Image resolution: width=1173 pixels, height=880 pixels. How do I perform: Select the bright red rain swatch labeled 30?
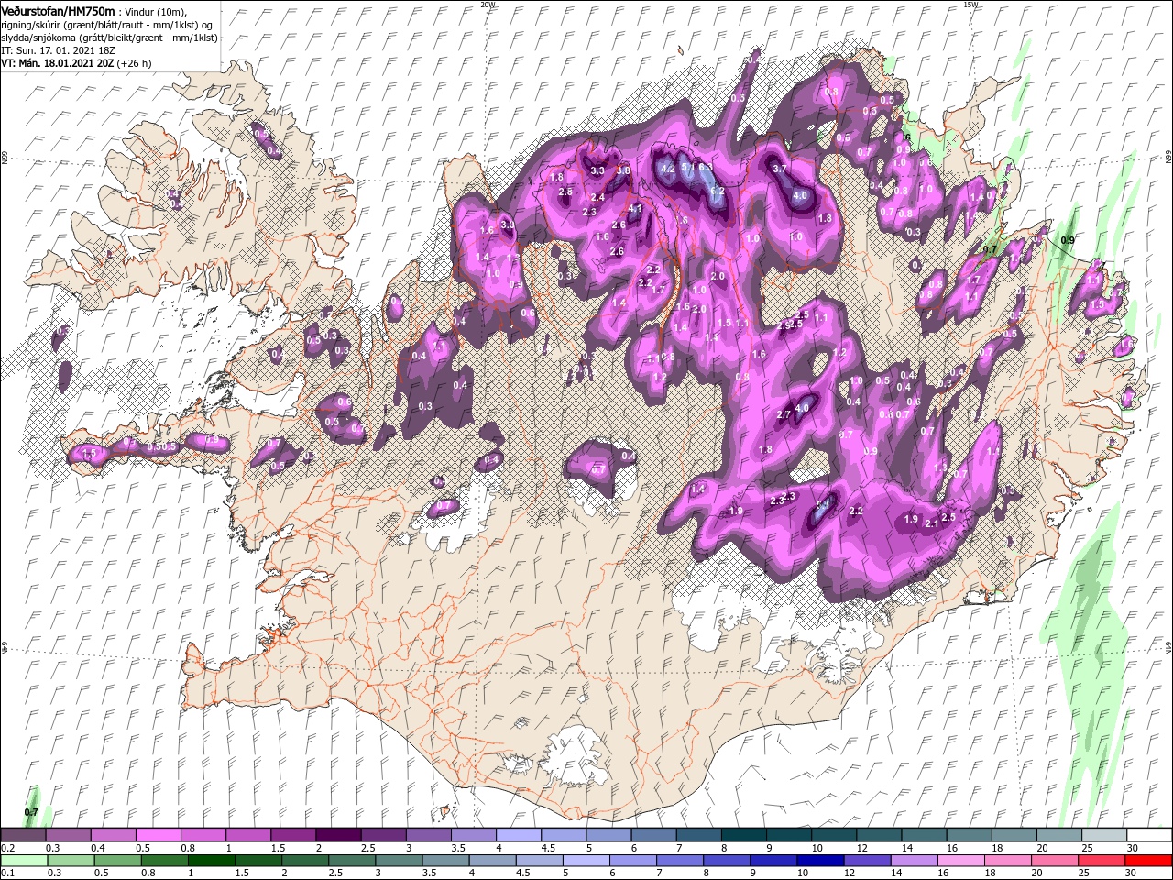pos(1147,861)
